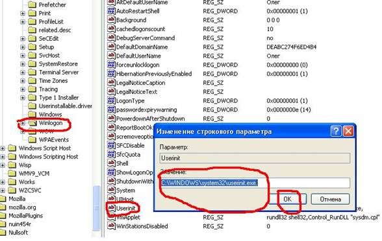Select the MozillaPlugins key
Image resolution: width=382 pixels, height=241 pixels.
click(x=25, y=216)
